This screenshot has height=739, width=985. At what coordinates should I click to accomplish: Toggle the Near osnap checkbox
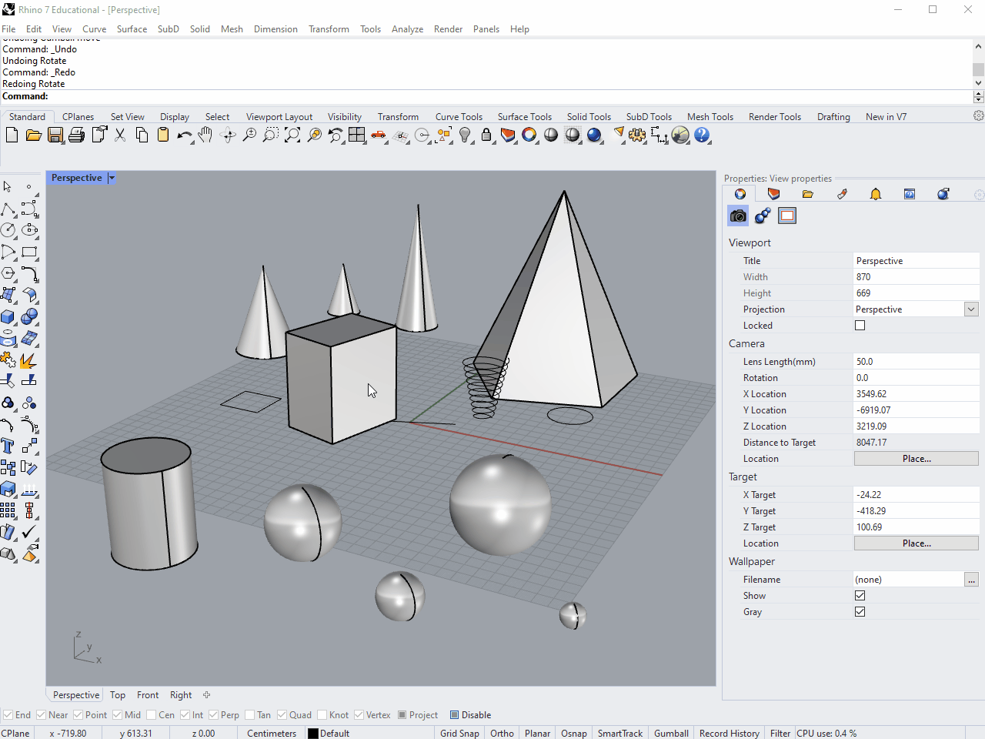point(41,714)
